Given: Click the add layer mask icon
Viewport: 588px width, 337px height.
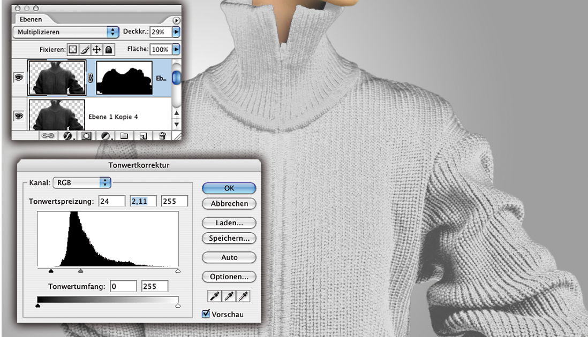Looking at the screenshot, I should 86,136.
